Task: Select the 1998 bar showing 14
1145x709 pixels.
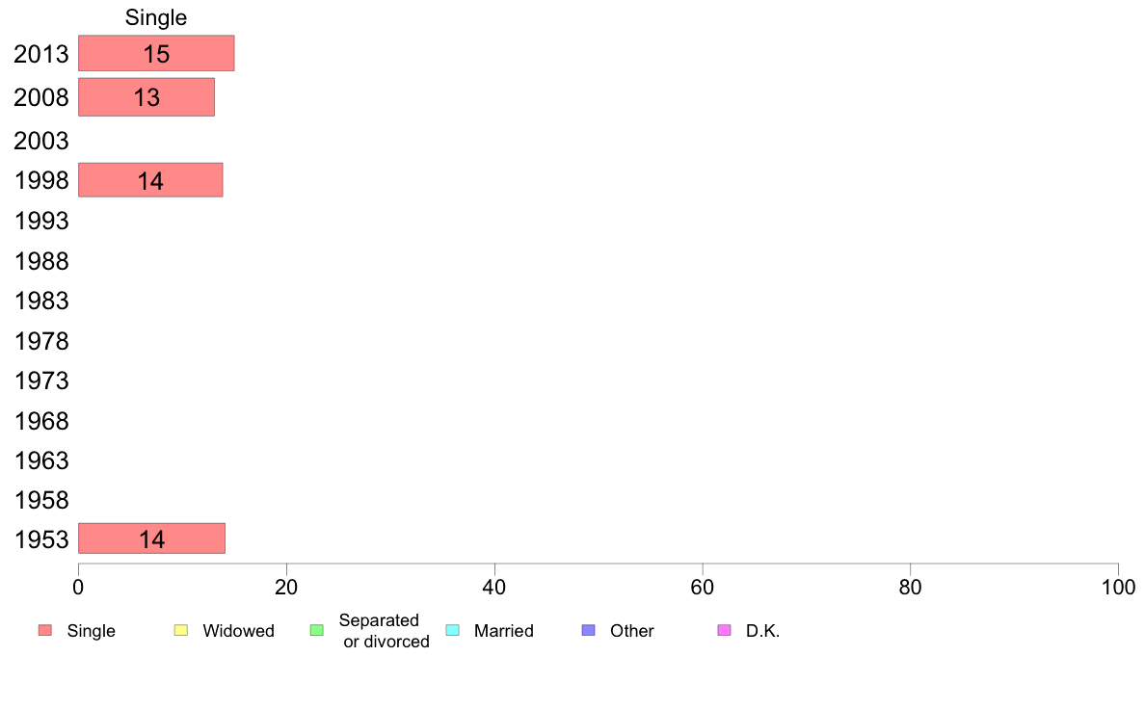Action: [150, 179]
